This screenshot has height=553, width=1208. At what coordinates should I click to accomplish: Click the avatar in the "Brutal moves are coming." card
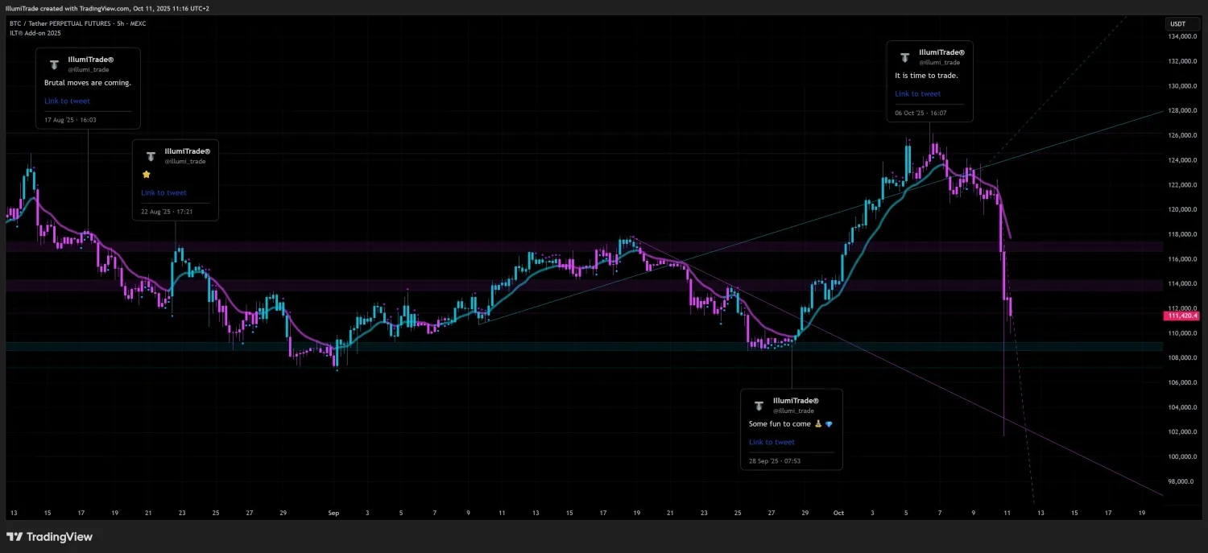[x=55, y=64]
